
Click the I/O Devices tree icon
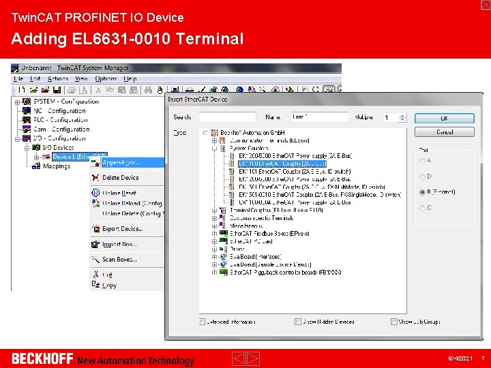tap(36, 147)
